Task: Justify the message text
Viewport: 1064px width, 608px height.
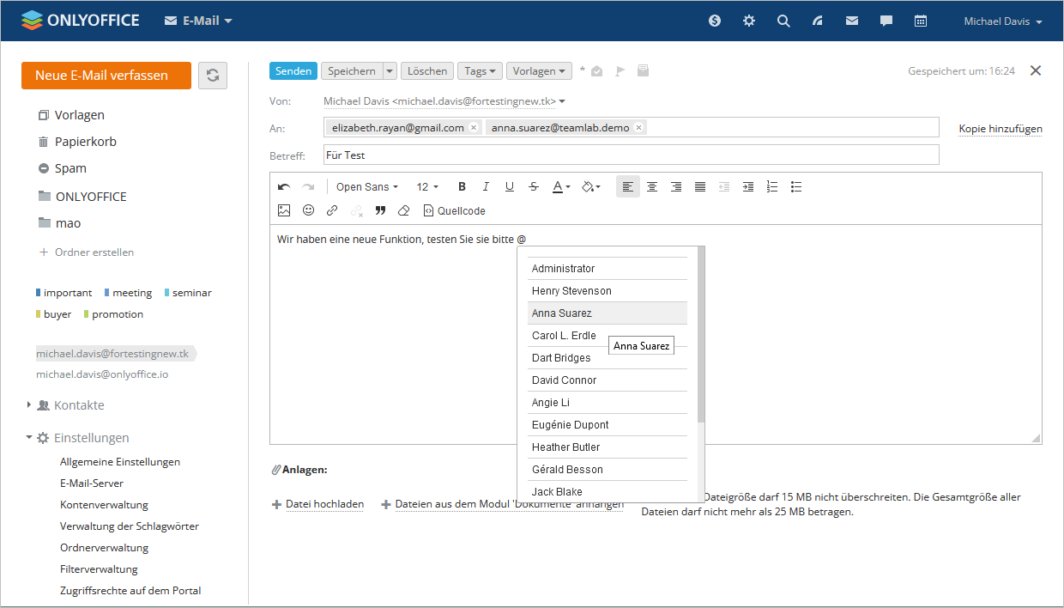Action: tap(700, 187)
